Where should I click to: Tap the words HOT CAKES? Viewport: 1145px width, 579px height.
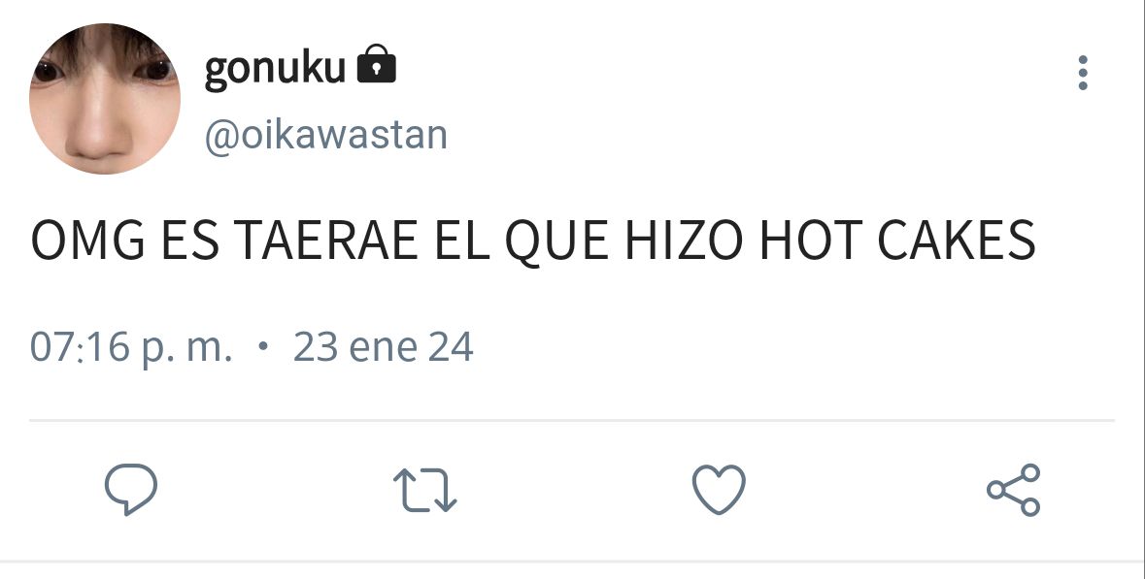click(x=897, y=241)
